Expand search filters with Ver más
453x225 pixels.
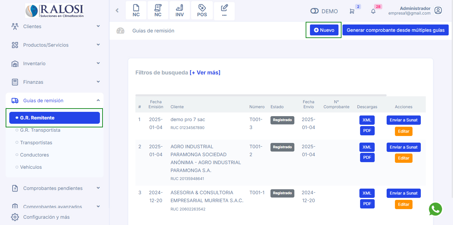point(205,72)
